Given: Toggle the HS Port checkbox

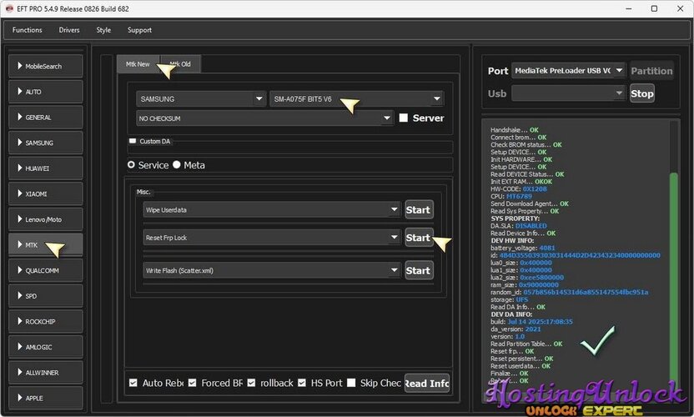Looking at the screenshot, I should pos(302,383).
